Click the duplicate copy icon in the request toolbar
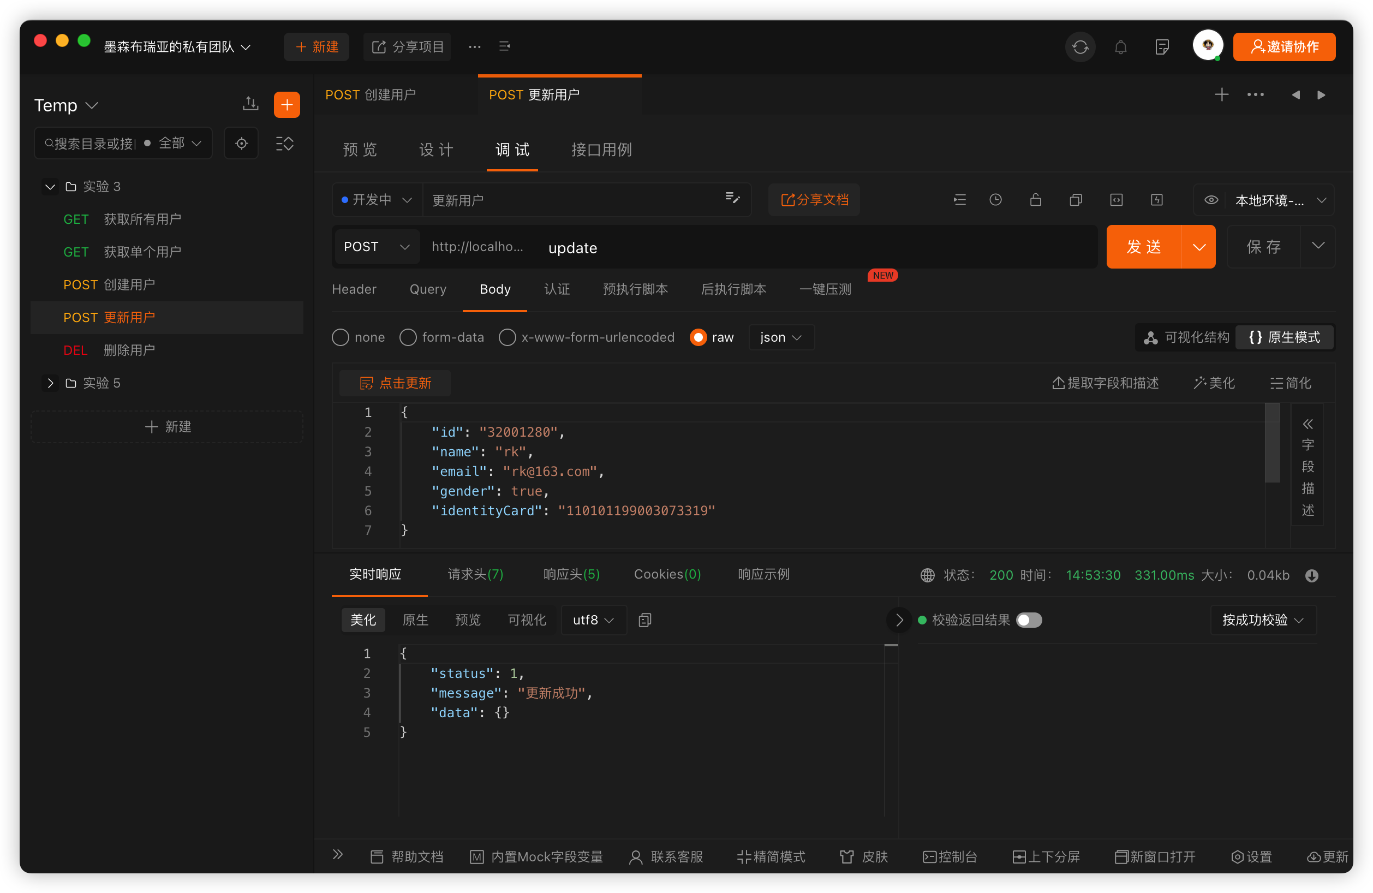Viewport: 1373px width, 893px height. tap(1076, 200)
